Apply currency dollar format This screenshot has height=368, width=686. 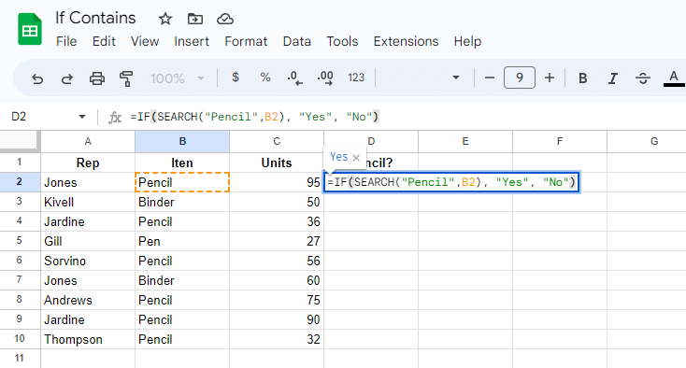[236, 78]
